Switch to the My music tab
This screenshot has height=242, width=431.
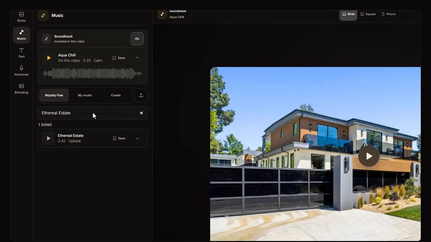click(85, 95)
